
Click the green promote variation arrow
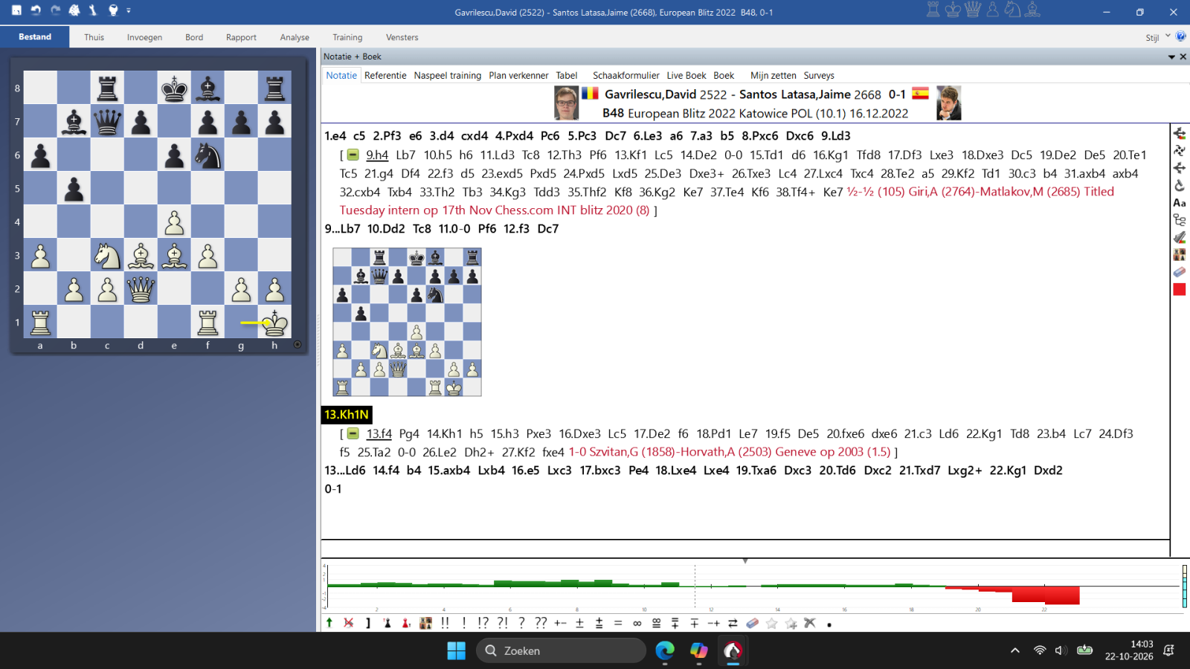click(x=329, y=623)
